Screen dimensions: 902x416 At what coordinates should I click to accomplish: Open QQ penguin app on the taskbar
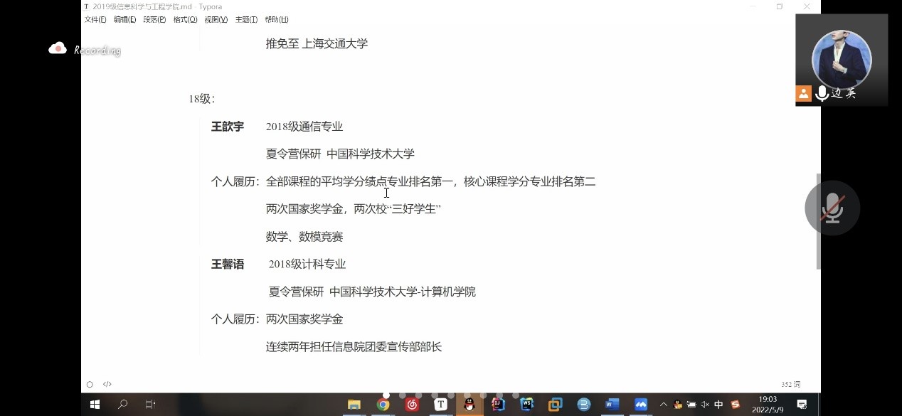[x=469, y=405]
